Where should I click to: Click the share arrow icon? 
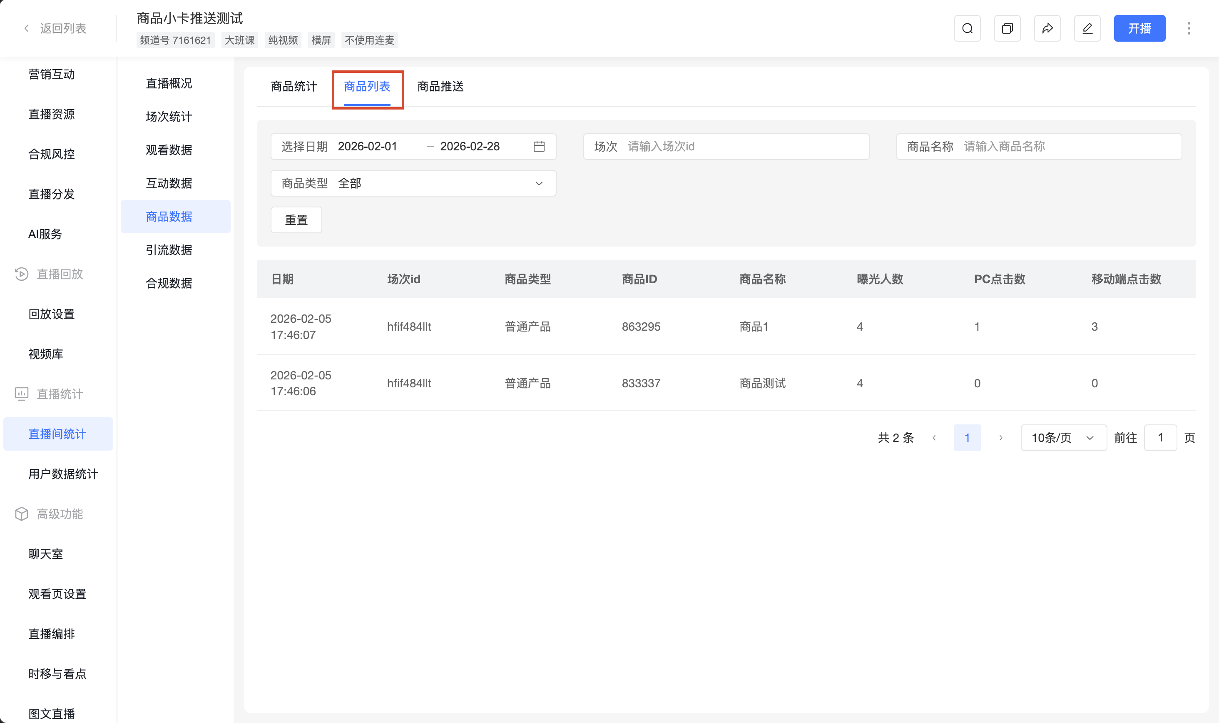click(x=1047, y=28)
